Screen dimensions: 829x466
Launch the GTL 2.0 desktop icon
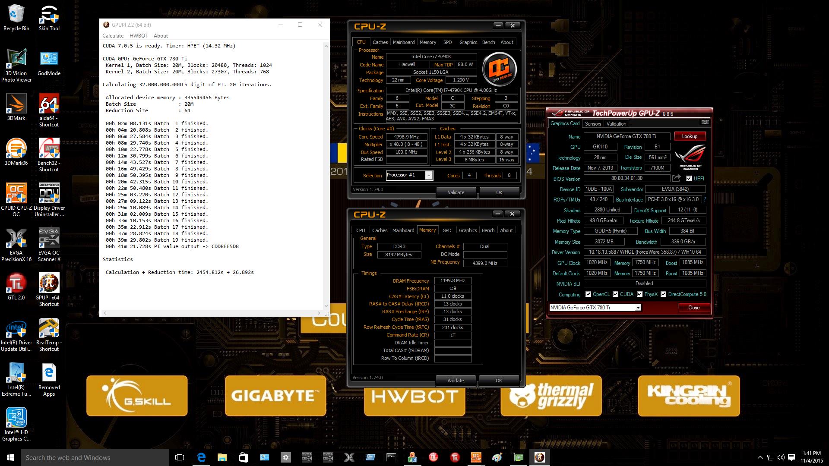[16, 287]
